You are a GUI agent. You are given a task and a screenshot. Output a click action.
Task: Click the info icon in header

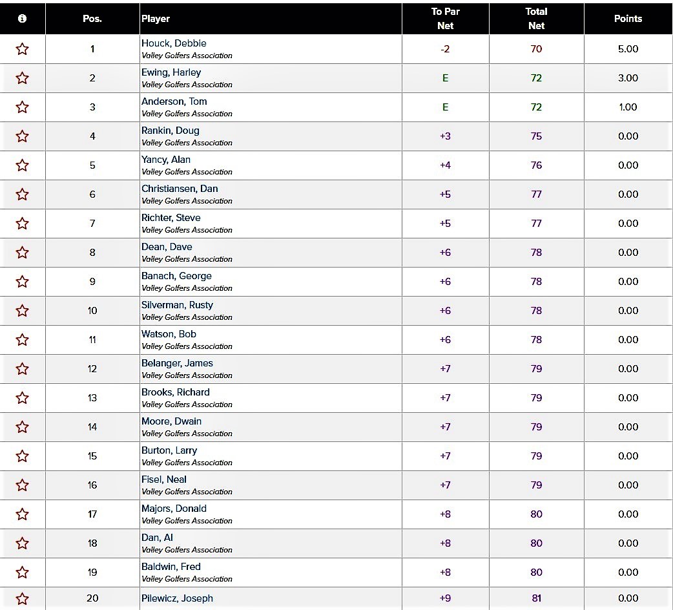(x=23, y=19)
